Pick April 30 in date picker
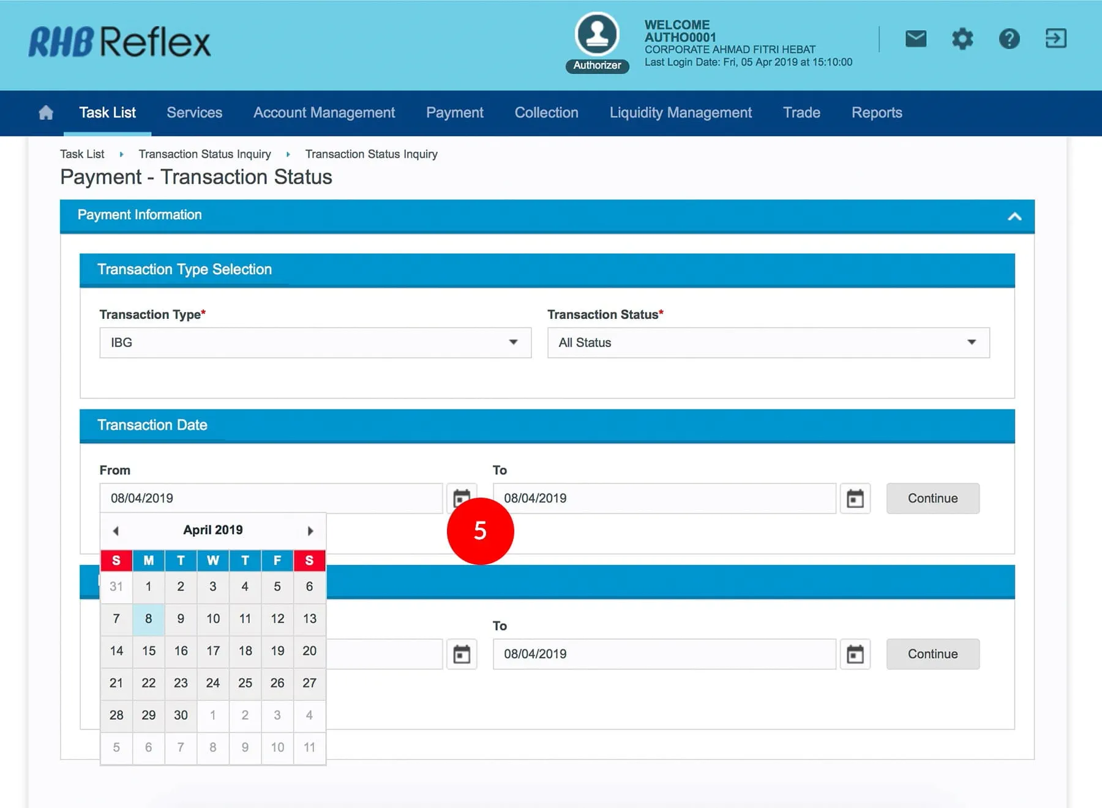This screenshot has width=1102, height=808. [181, 715]
